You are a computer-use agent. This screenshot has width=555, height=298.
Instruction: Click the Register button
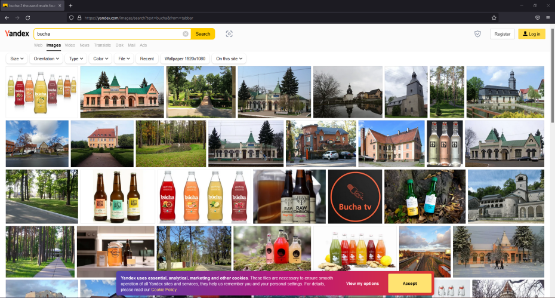pos(502,34)
